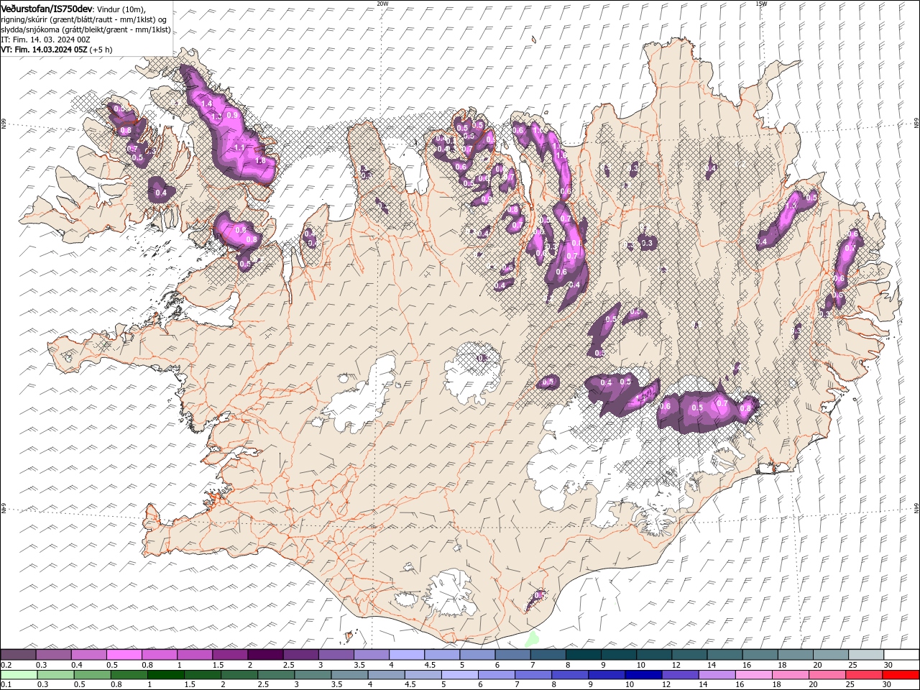The image size is (920, 690).
Task: Pick the deep blue 10 swatch, lower row
Action: 643,675
